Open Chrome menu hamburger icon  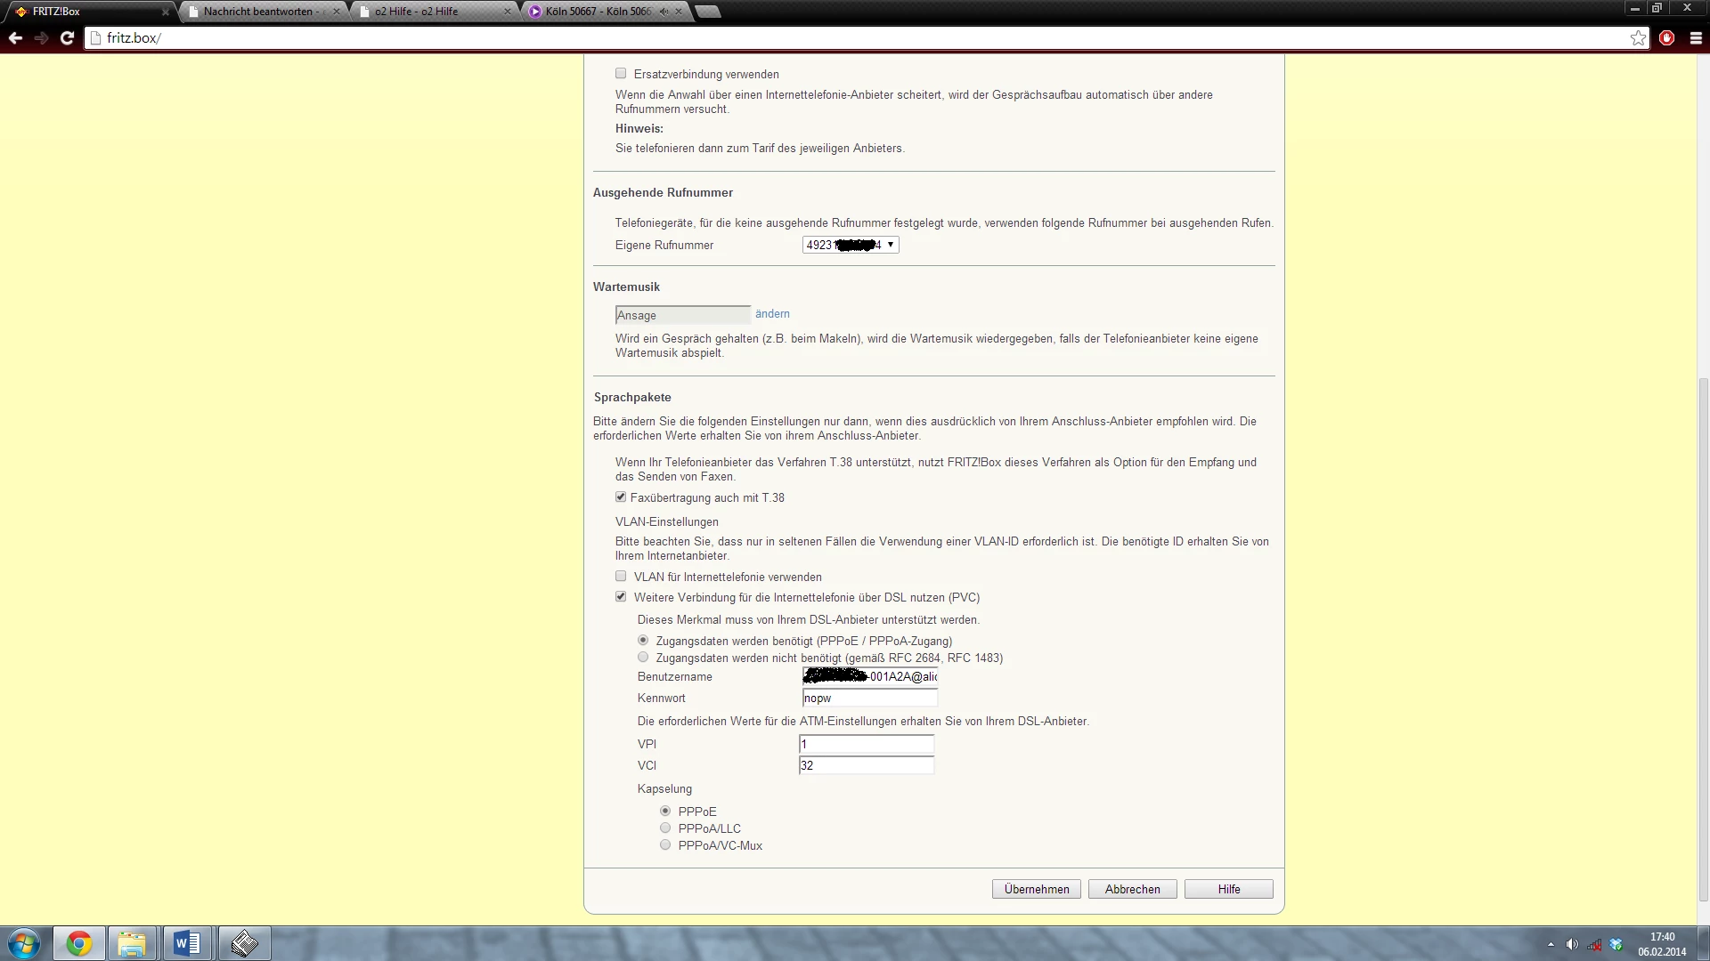coord(1696,37)
